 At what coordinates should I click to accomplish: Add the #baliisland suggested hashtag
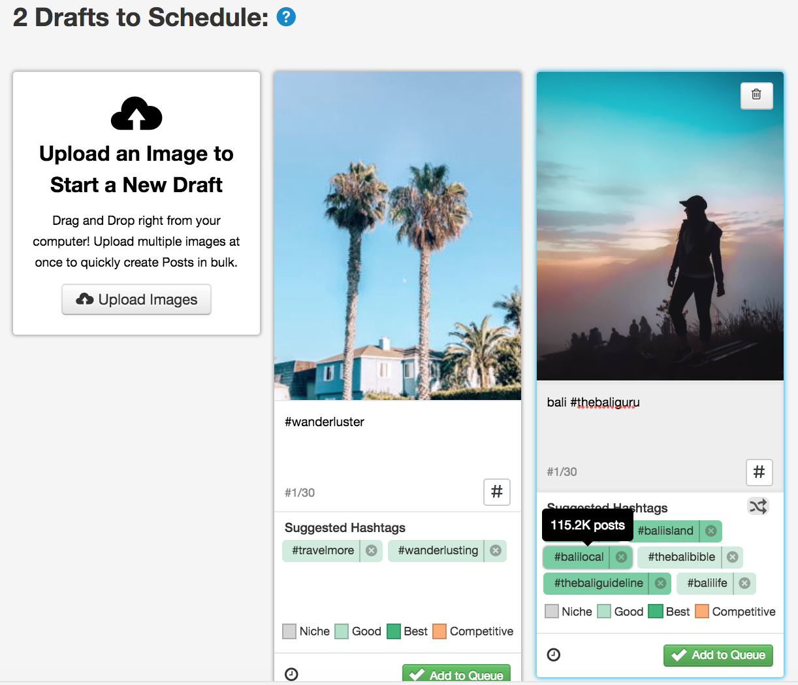pyautogui.click(x=665, y=531)
